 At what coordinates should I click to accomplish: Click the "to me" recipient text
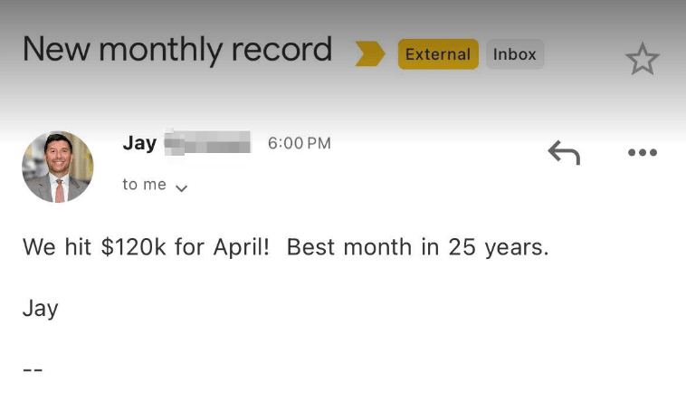[x=144, y=185]
